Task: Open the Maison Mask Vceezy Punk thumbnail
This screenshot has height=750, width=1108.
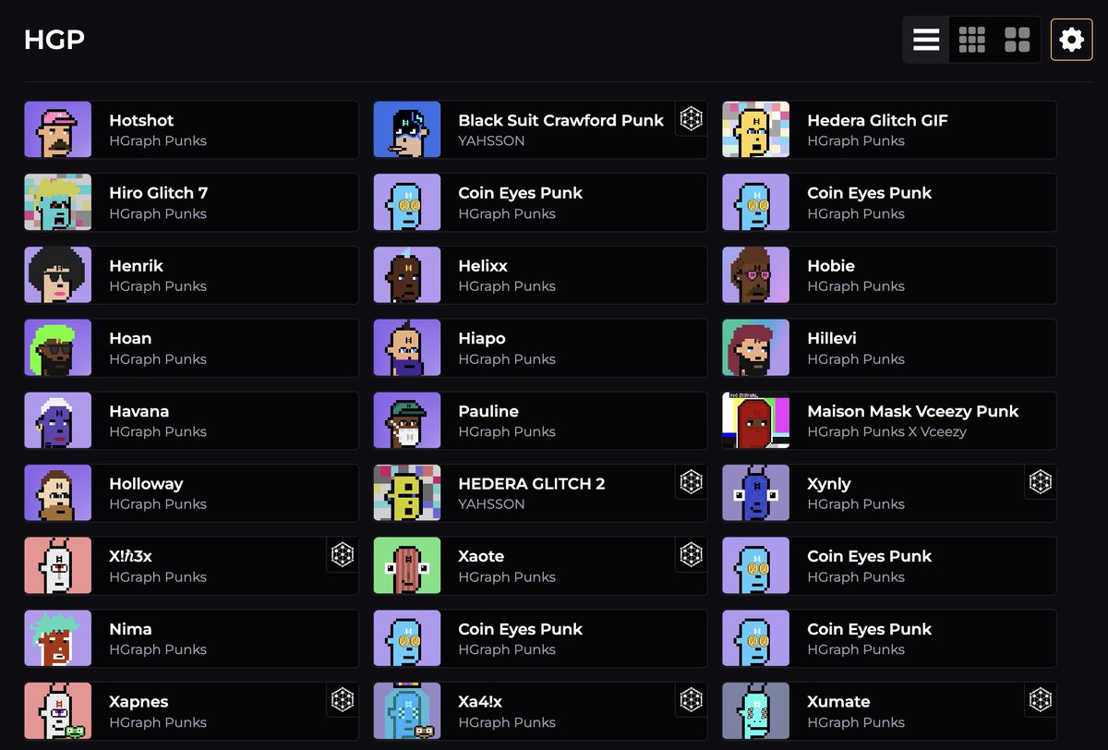Action: pyautogui.click(x=756, y=420)
